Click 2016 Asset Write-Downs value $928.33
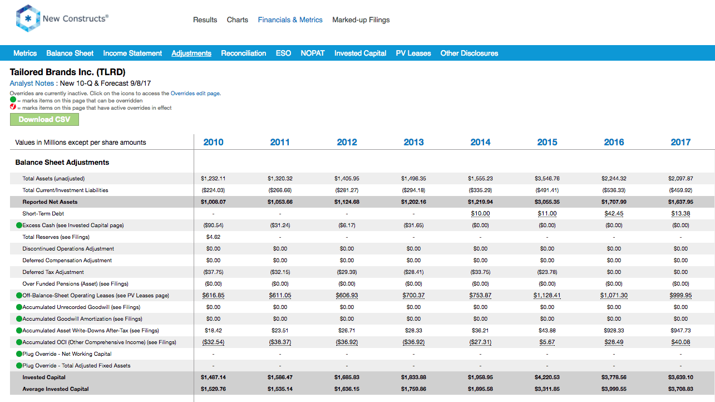The height and width of the screenshot is (402, 715). click(614, 331)
